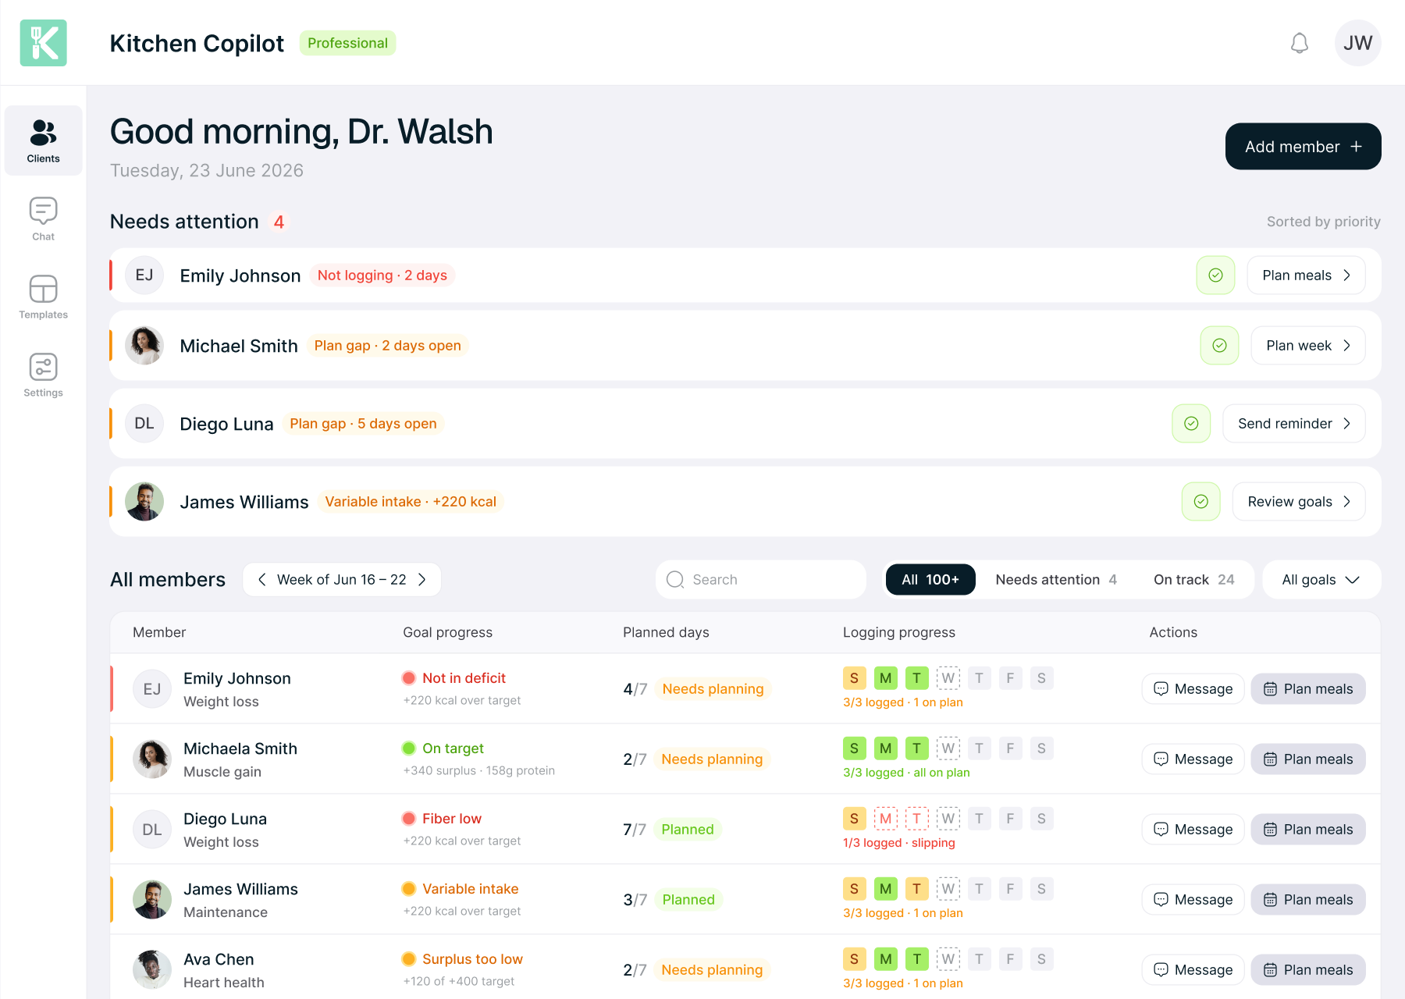Send reminder to Diego Luna
The height and width of the screenshot is (999, 1405).
(x=1294, y=424)
